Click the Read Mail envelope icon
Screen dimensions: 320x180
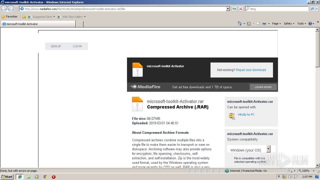[x=258, y=23]
